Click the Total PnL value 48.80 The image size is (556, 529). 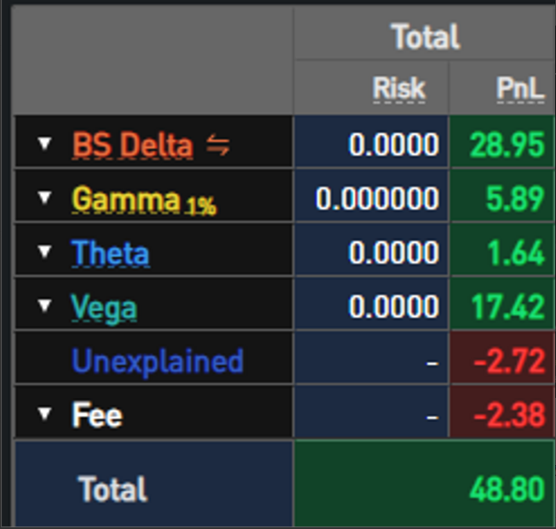pos(506,489)
